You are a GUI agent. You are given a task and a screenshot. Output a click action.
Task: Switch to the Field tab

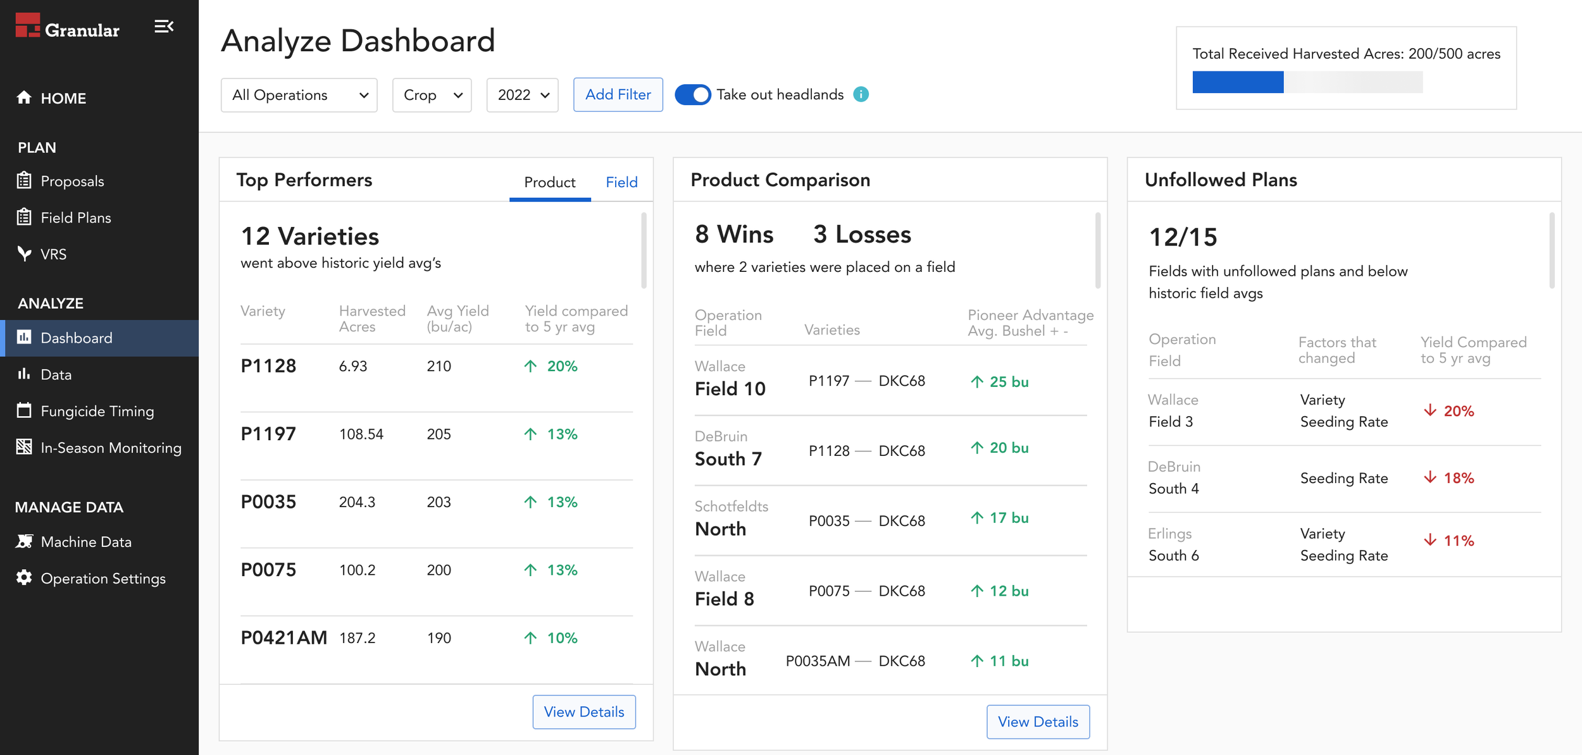(x=621, y=183)
